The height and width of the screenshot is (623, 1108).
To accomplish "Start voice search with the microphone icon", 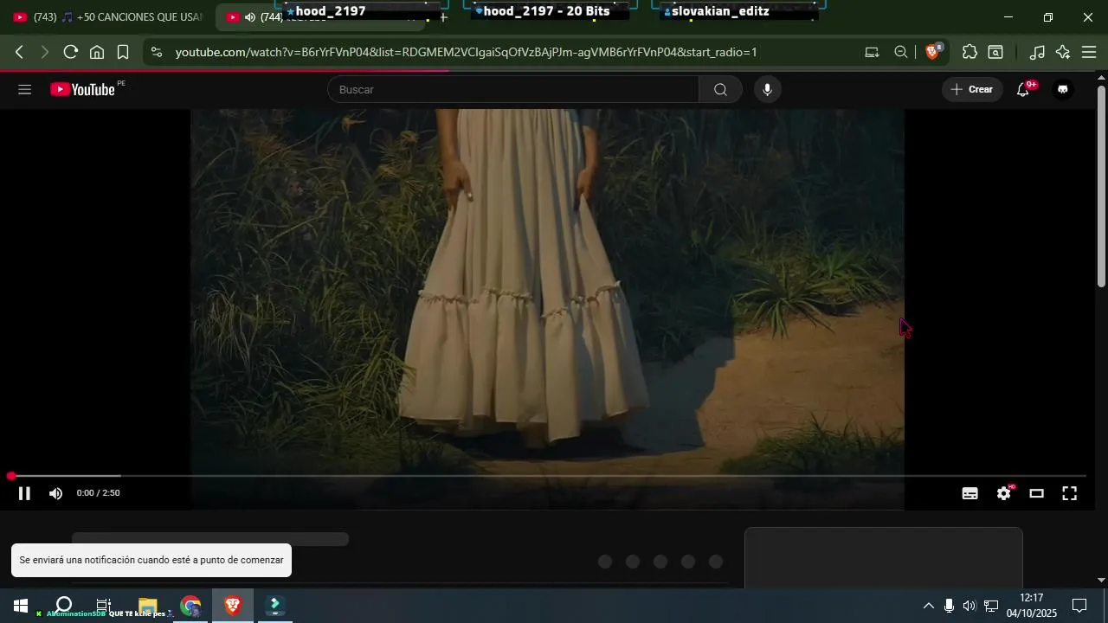I will click(767, 90).
